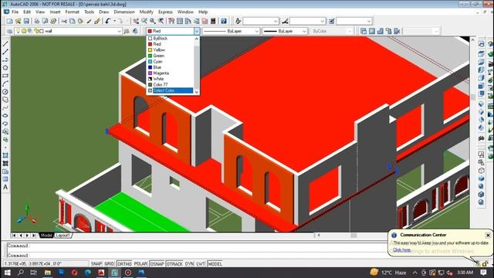The width and height of the screenshot is (494, 278).
Task: Open the Draw menu
Action: click(104, 12)
